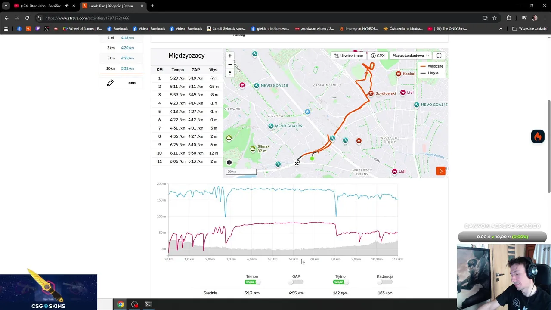551x310 pixels.
Task: Open Chrome from the taskbar
Action: (x=121, y=304)
